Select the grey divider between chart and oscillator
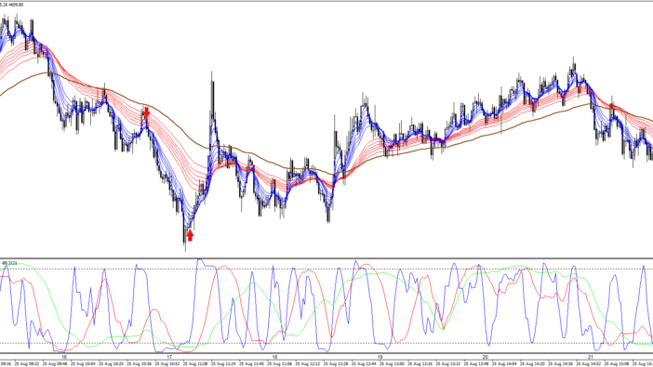Viewport: 653px width, 367px height. click(326, 258)
